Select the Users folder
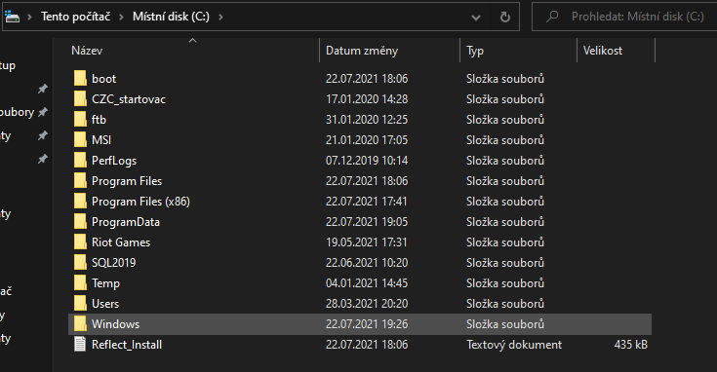Image resolution: width=717 pixels, height=372 pixels. 105,304
